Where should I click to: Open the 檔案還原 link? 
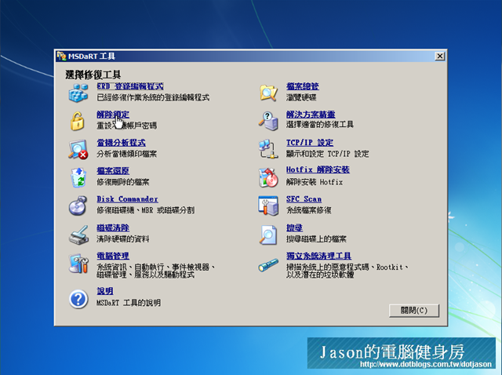tap(113, 171)
